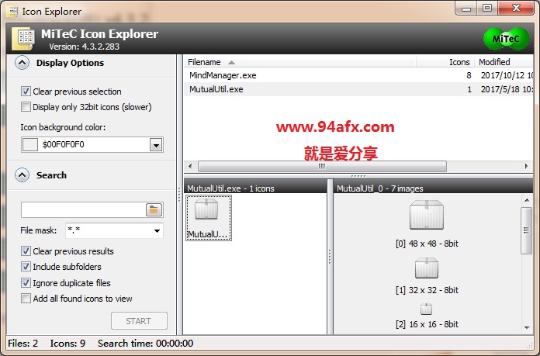This screenshot has height=356, width=540.
Task: Click the Icons: 9 status bar entry
Action: click(67, 344)
